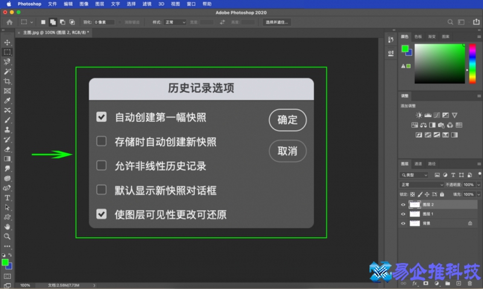
Task: Select the Zoom magnifier tool
Action: [x=7, y=237]
